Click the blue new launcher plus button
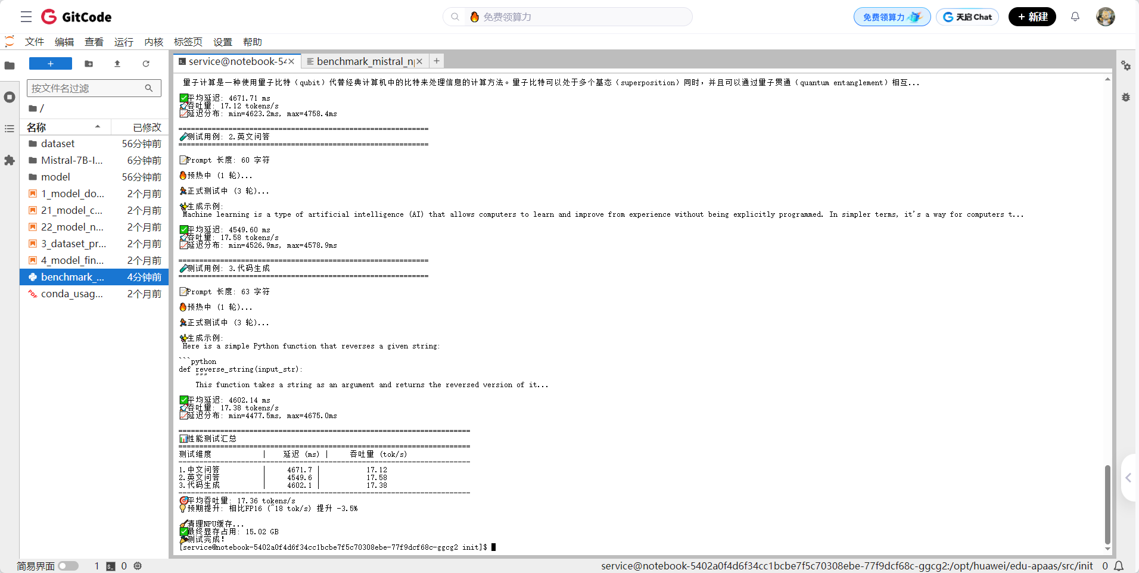This screenshot has width=1139, height=573. click(51, 64)
